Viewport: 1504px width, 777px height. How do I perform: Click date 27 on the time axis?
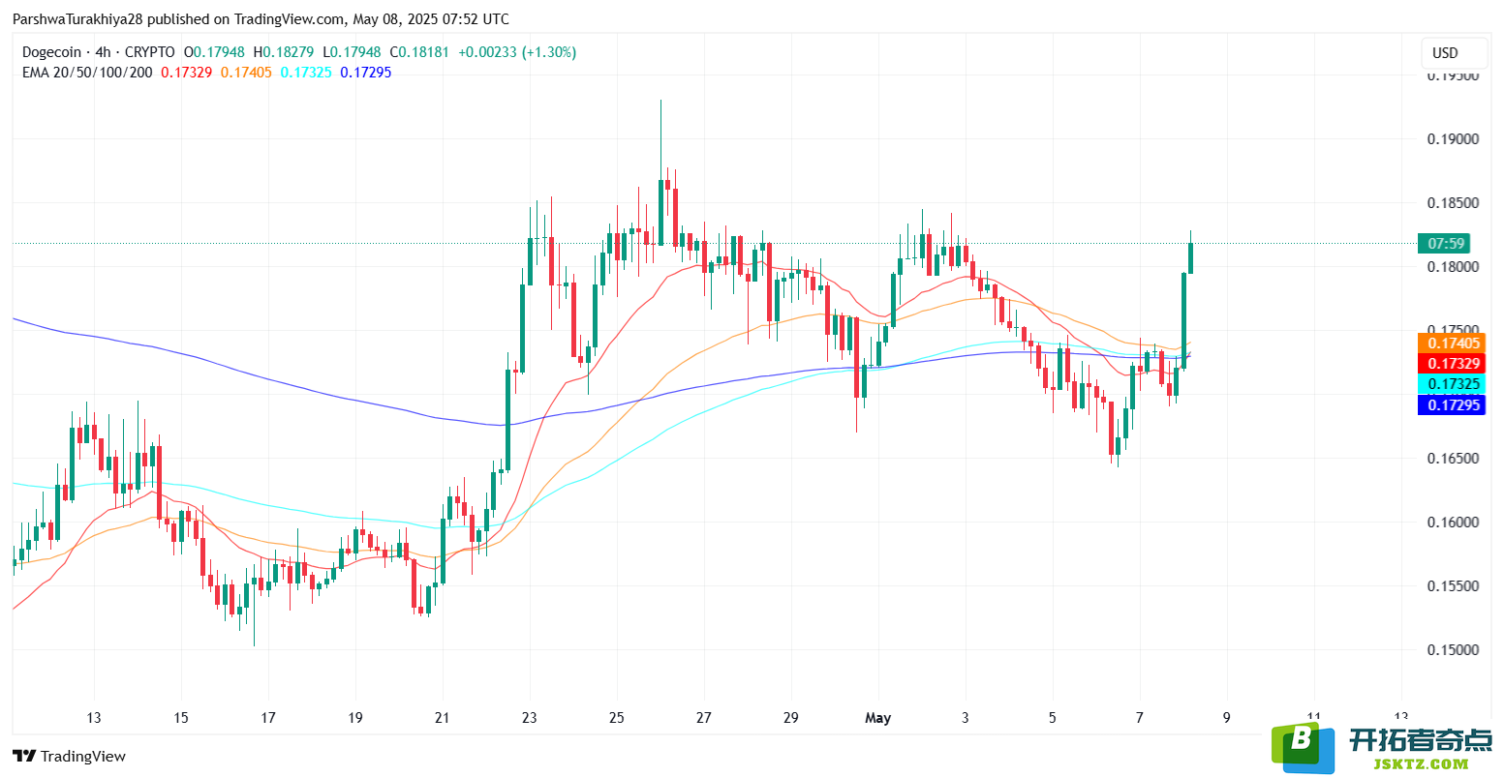point(704,718)
